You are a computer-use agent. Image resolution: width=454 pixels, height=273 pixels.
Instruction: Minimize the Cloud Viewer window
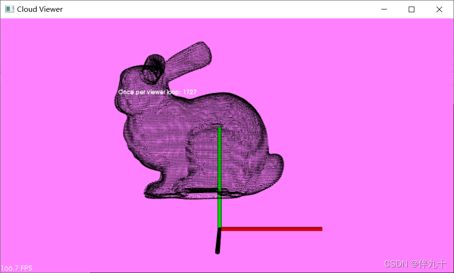(x=384, y=9)
